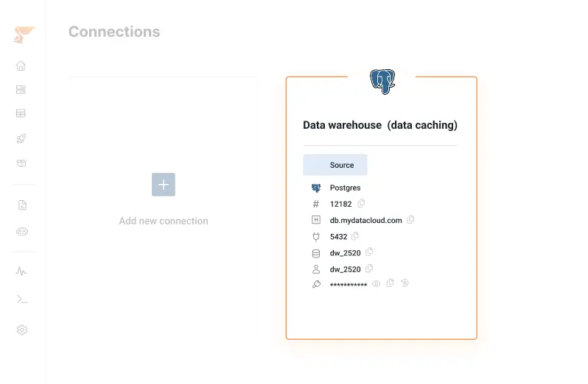The image size is (588, 384).
Task: Click the pelican logo at top left
Action: tap(24, 35)
